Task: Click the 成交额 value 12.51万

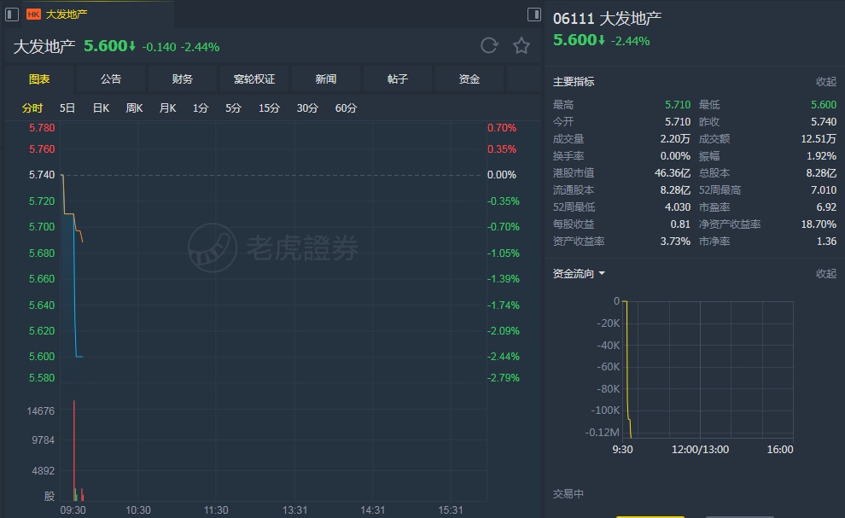Action: [x=819, y=139]
